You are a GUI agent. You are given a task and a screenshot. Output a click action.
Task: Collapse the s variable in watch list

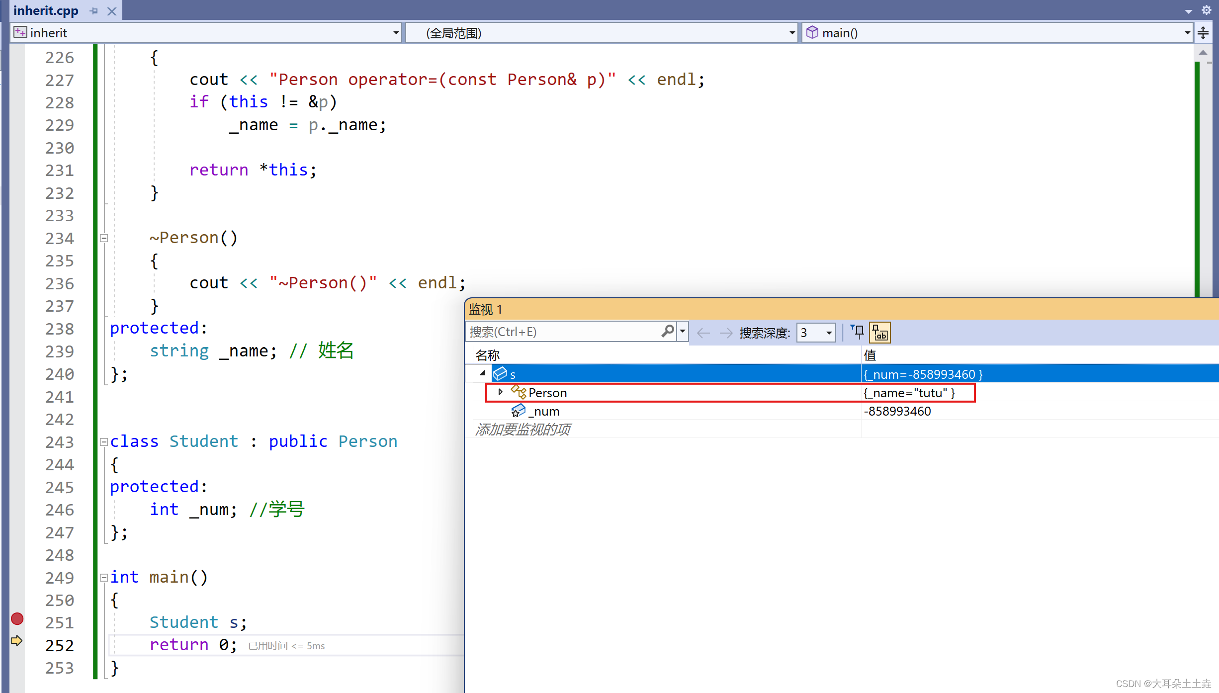pyautogui.click(x=482, y=373)
